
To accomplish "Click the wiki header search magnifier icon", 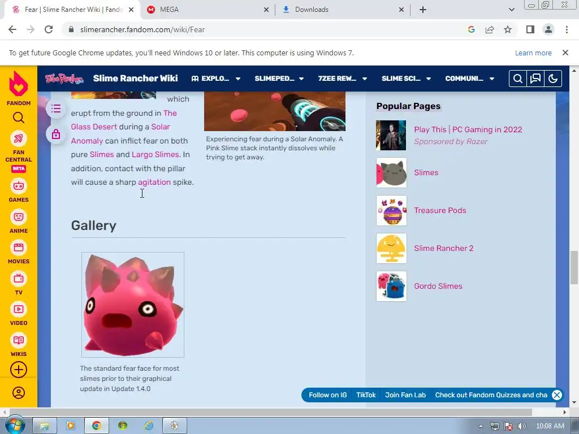I will 518,79.
